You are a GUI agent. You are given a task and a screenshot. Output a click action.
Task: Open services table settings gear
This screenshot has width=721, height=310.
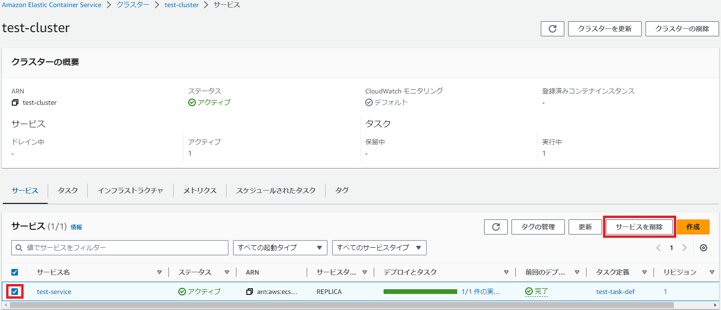click(704, 248)
